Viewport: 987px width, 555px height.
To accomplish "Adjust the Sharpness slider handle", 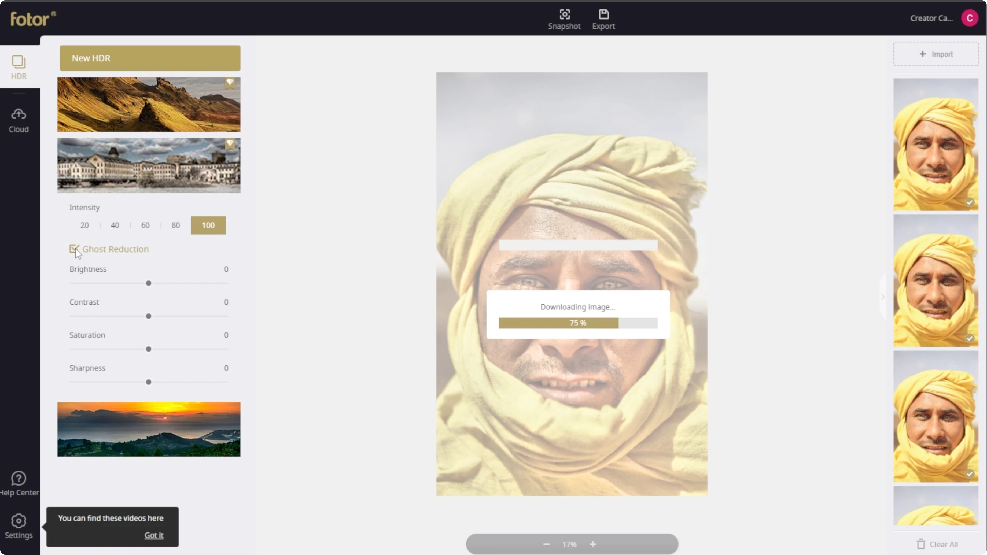I will [148, 382].
